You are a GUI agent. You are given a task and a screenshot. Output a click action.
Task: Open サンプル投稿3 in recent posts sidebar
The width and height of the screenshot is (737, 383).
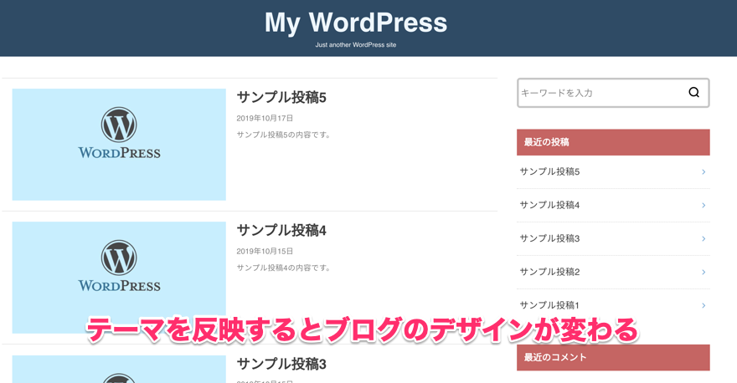click(x=549, y=238)
